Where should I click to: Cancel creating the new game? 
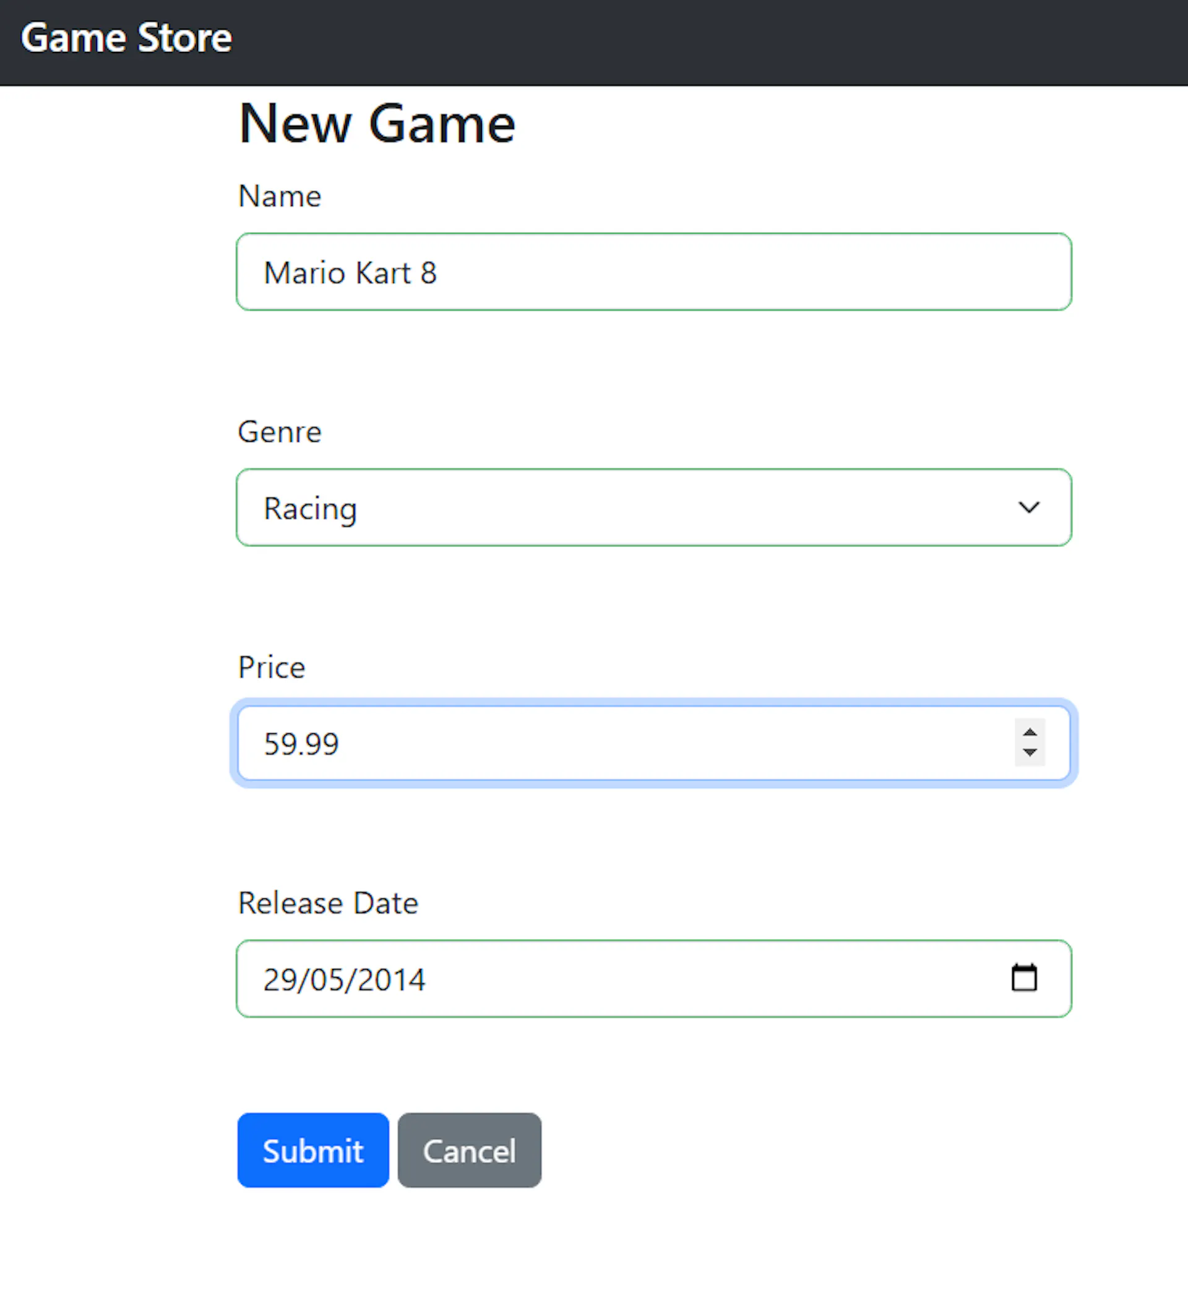pos(469,1150)
